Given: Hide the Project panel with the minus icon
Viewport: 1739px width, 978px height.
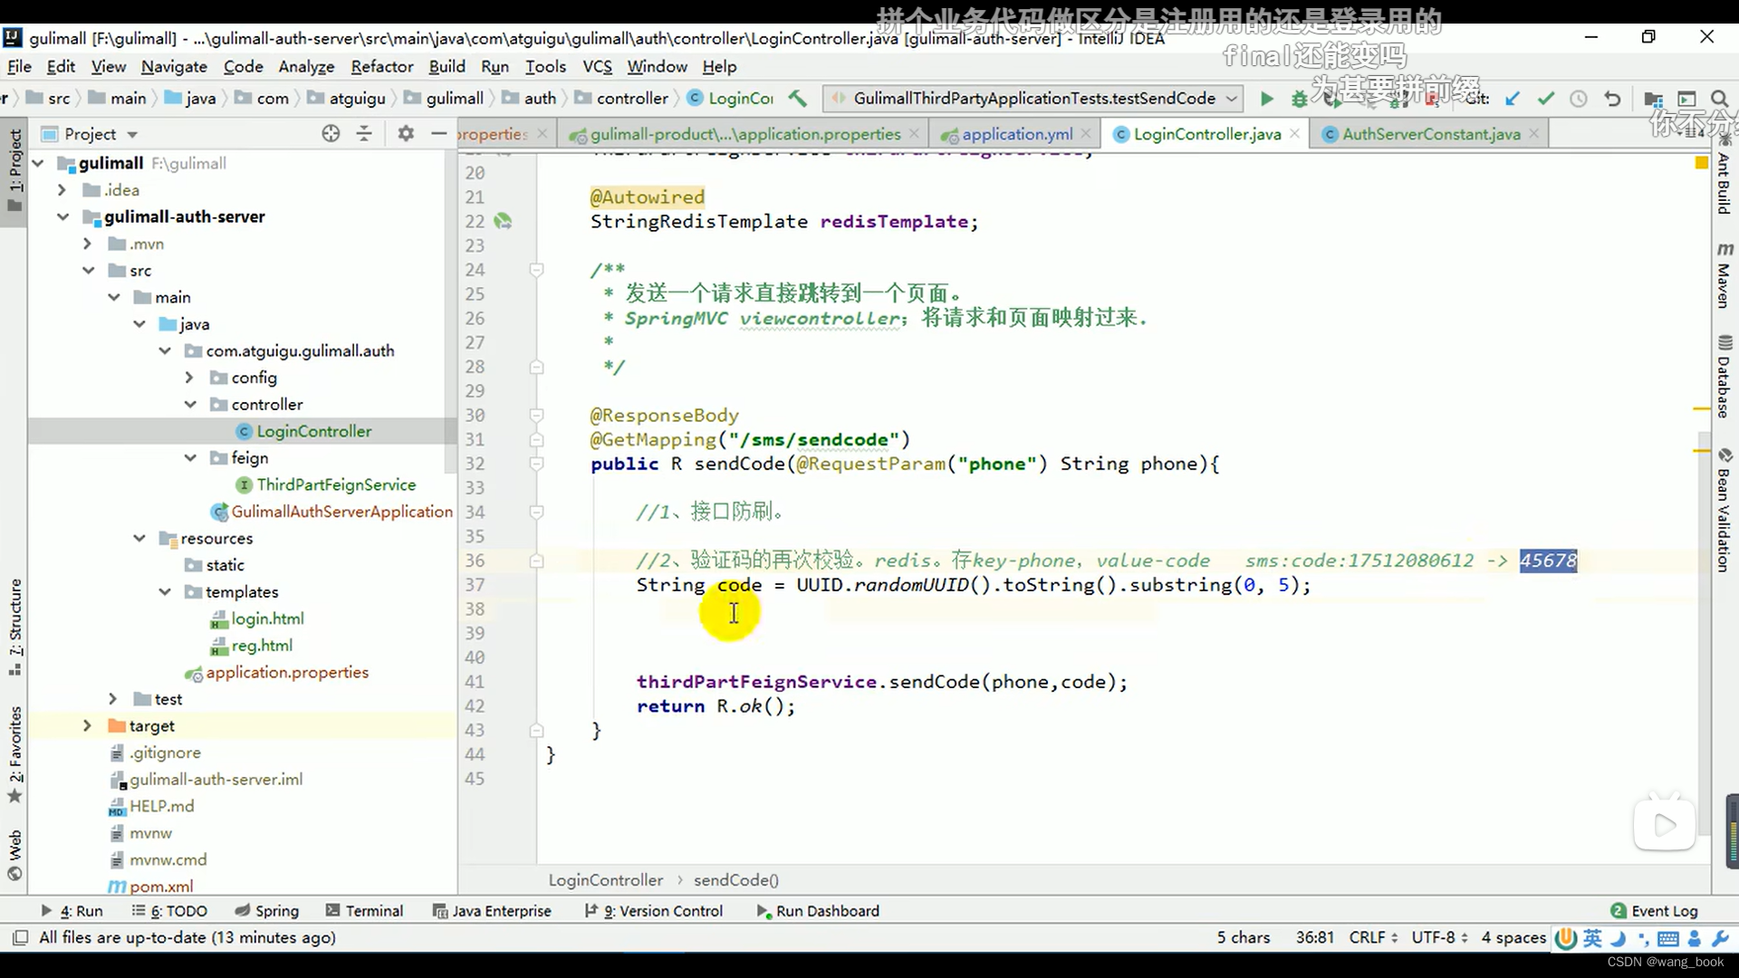Looking at the screenshot, I should pyautogui.click(x=439, y=134).
